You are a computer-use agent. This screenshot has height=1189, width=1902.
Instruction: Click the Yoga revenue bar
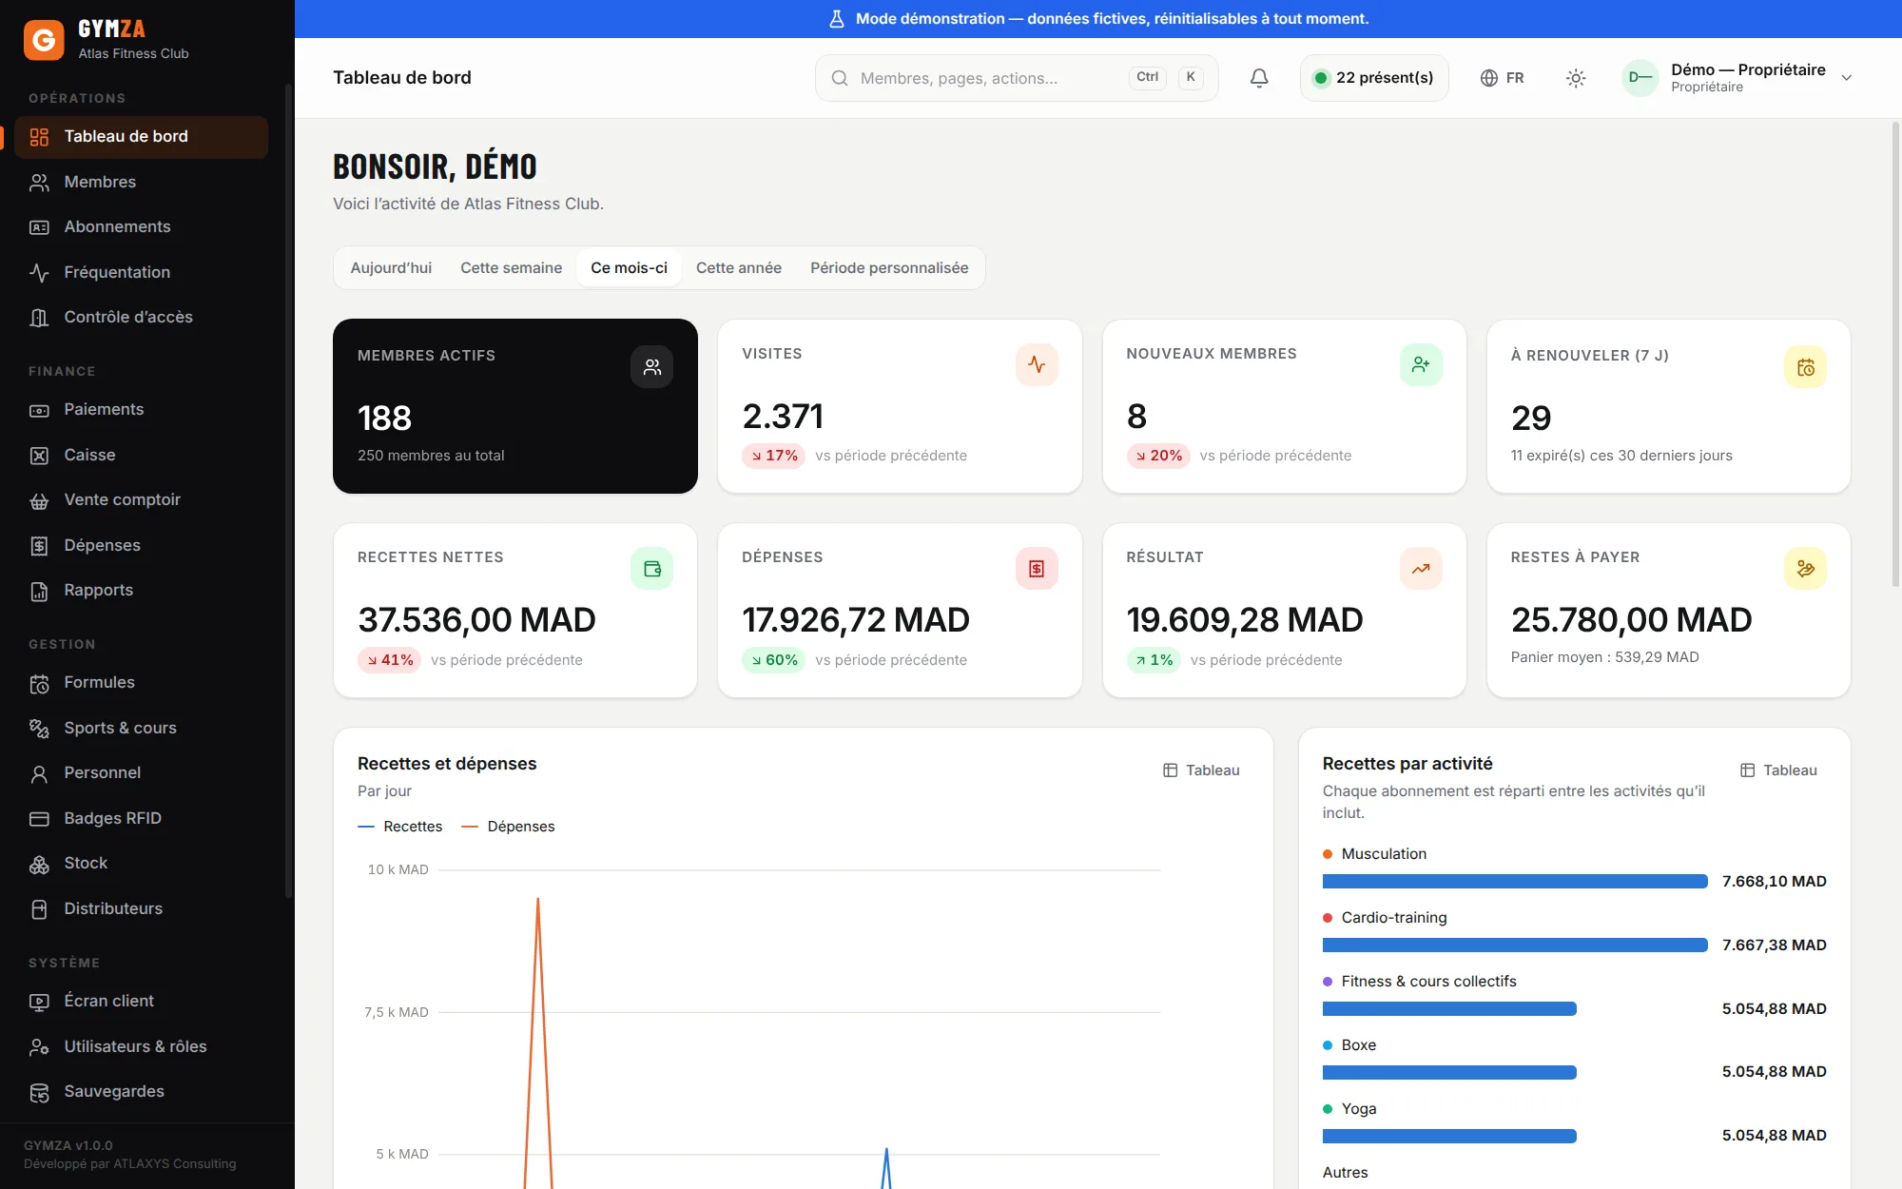tap(1449, 1136)
